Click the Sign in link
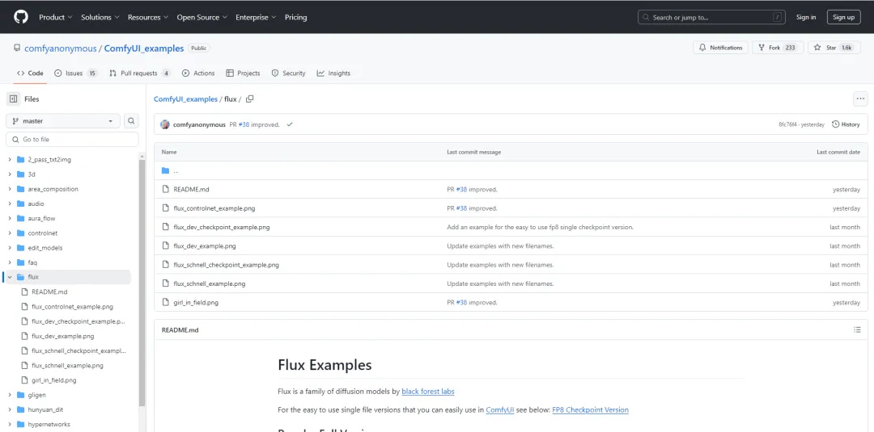Image resolution: width=874 pixels, height=432 pixels. (806, 17)
